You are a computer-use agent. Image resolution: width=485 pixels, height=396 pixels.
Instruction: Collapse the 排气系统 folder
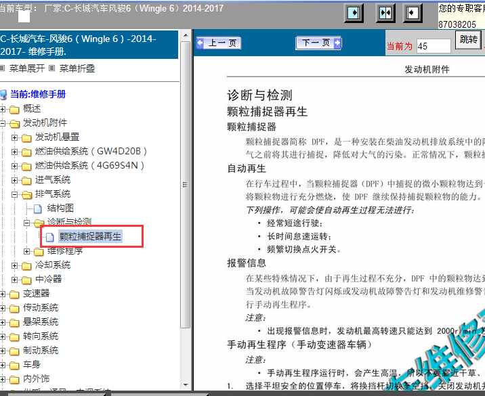click(x=14, y=194)
